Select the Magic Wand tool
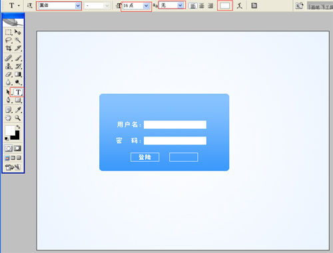Image resolution: width=333 pixels, height=253 pixels. coord(18,41)
